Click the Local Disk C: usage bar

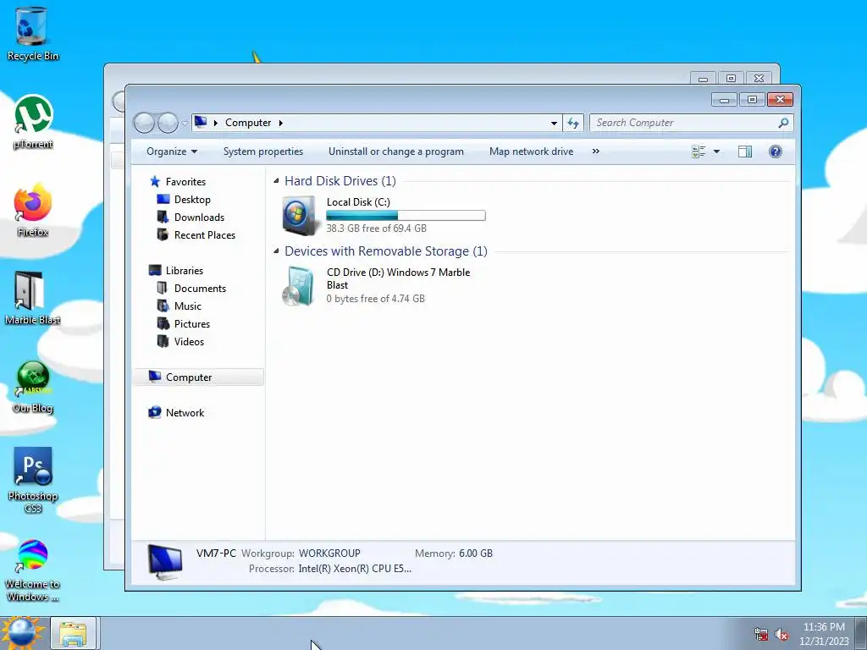coord(406,216)
